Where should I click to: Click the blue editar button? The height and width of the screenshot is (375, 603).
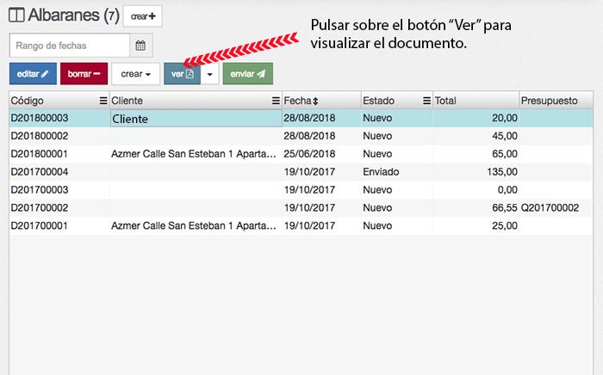(x=33, y=74)
